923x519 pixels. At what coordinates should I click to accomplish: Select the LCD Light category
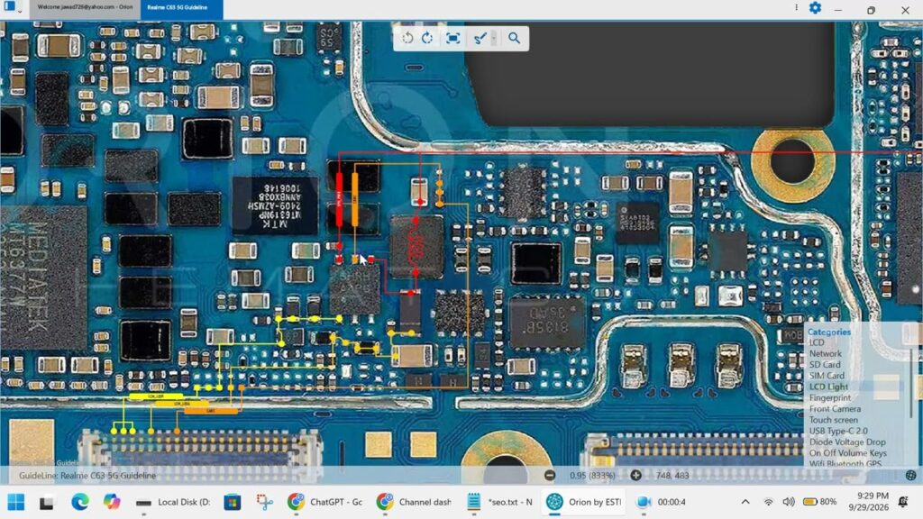coord(829,387)
